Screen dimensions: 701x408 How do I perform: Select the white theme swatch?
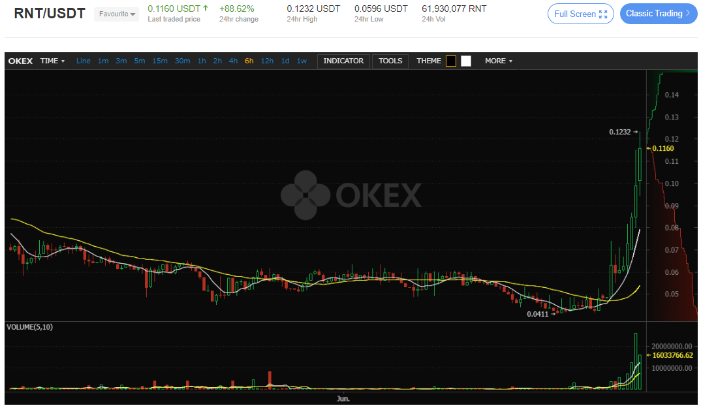[466, 61]
